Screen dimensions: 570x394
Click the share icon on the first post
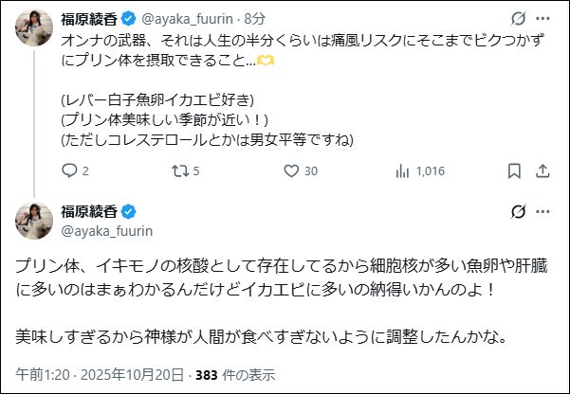point(542,171)
